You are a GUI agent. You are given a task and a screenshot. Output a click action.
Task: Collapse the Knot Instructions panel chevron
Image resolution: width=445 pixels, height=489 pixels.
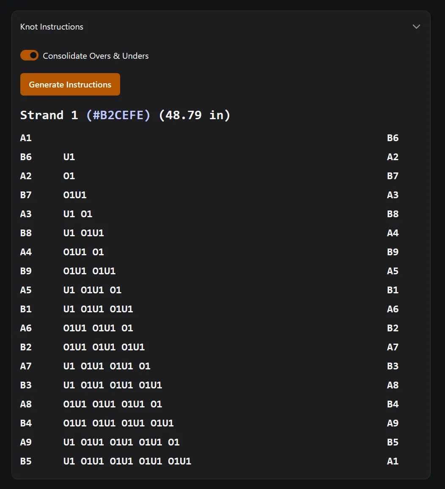coord(416,27)
